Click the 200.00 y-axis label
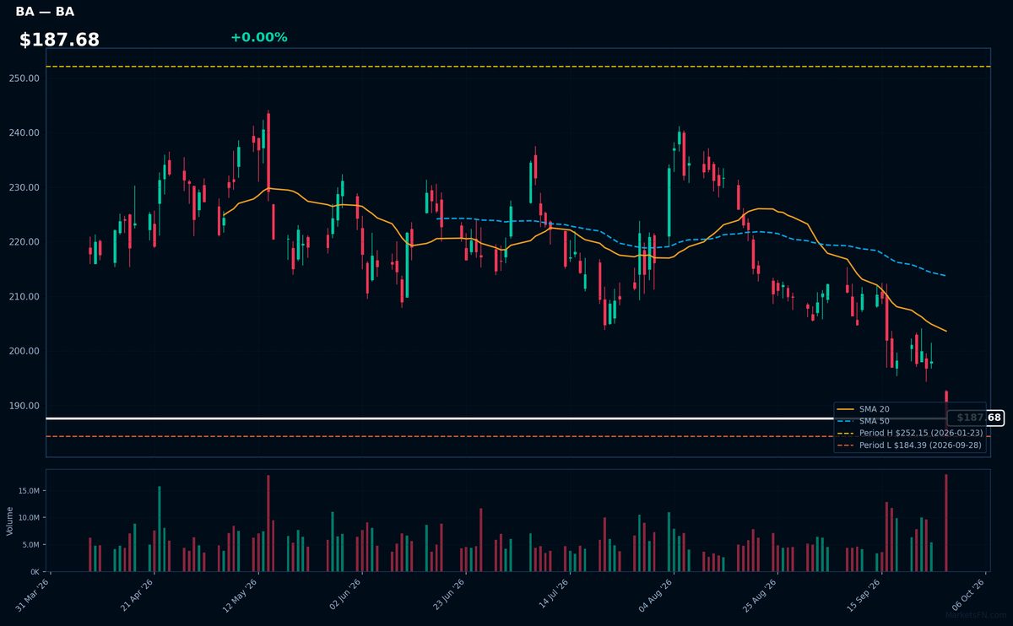This screenshot has width=1013, height=626. [24, 351]
